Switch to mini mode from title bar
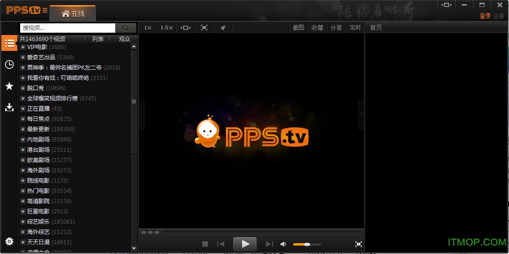 point(447,5)
